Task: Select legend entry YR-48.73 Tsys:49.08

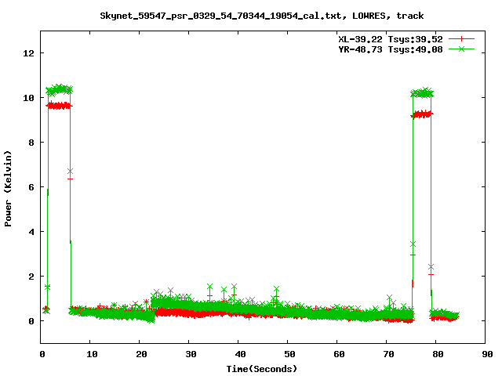Action: pyautogui.click(x=391, y=49)
